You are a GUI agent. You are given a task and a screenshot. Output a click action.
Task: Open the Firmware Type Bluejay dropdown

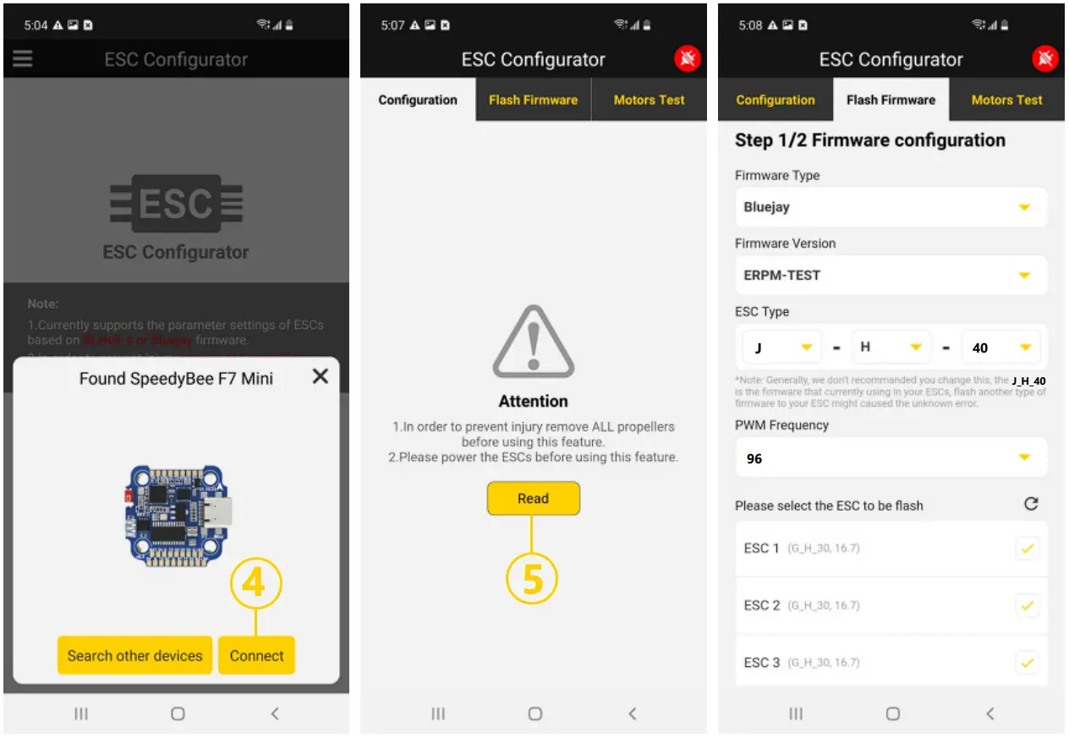(891, 207)
